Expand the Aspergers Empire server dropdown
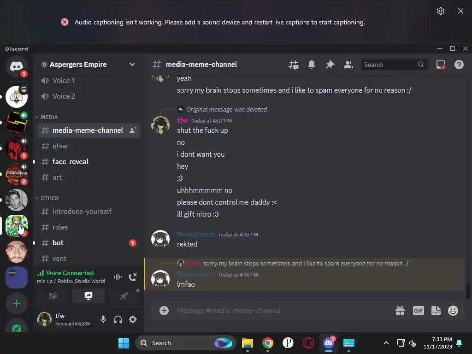Viewport: 472px width, 354px height. (x=132, y=65)
